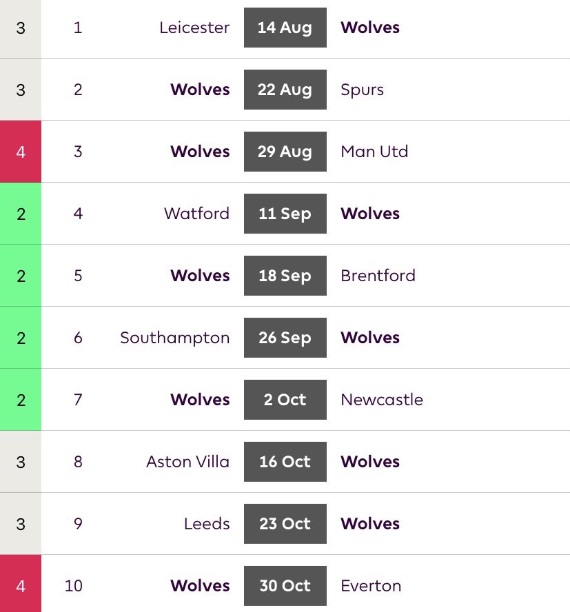The width and height of the screenshot is (570, 612).
Task: Open the 22 Aug fixture badge
Action: click(x=285, y=90)
